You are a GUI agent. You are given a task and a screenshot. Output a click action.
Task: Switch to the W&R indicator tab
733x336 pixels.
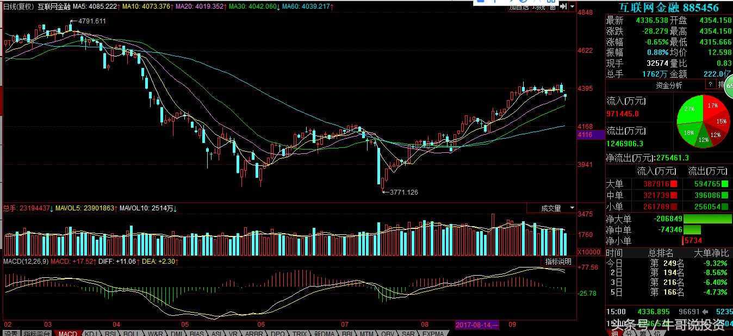pos(155,333)
